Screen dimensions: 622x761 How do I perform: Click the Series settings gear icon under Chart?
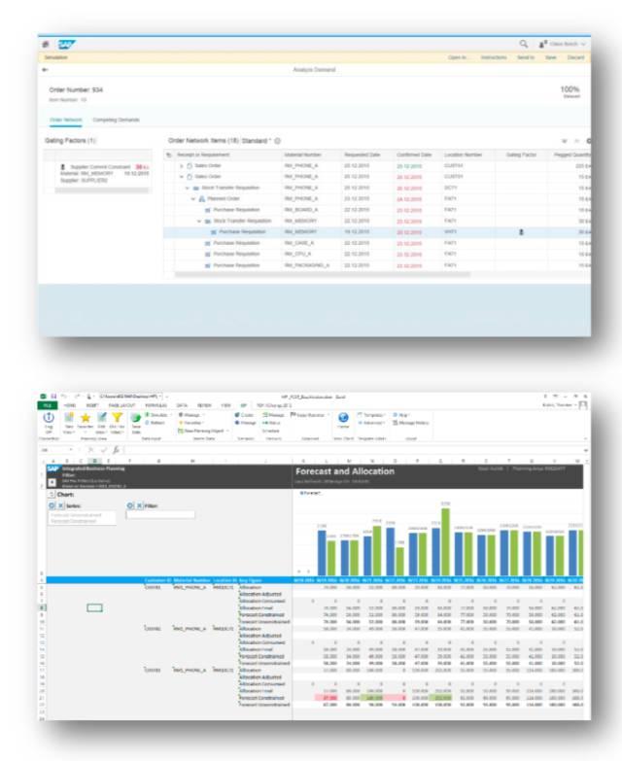point(52,505)
